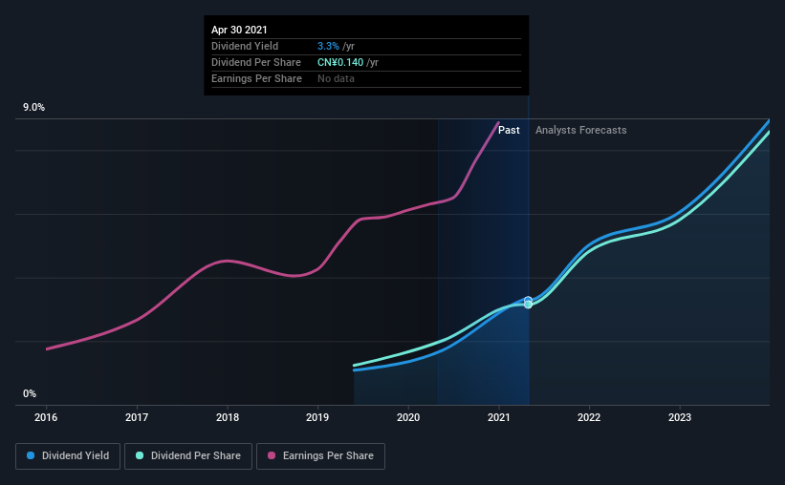Image resolution: width=785 pixels, height=485 pixels.
Task: Click the Past section label
Action: [x=509, y=130]
